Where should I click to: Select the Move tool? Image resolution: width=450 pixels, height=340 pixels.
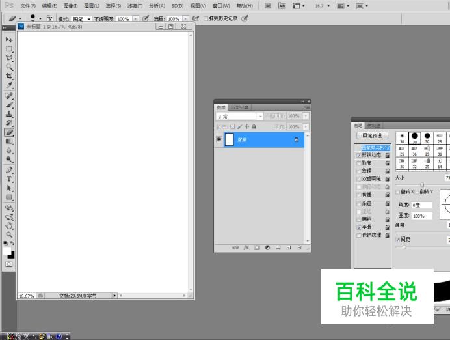[9, 40]
